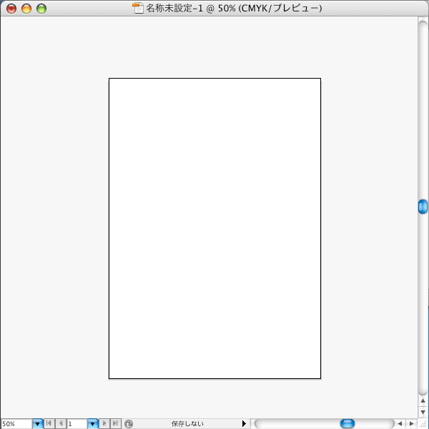Viewport: 429px width, 429px height.
Task: Click the 50% zoom input field
Action: [x=16, y=424]
